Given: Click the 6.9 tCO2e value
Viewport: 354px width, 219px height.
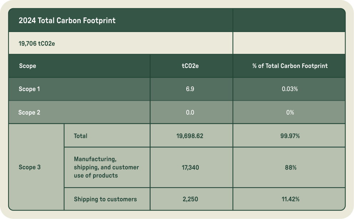Looking at the screenshot, I should point(190,89).
